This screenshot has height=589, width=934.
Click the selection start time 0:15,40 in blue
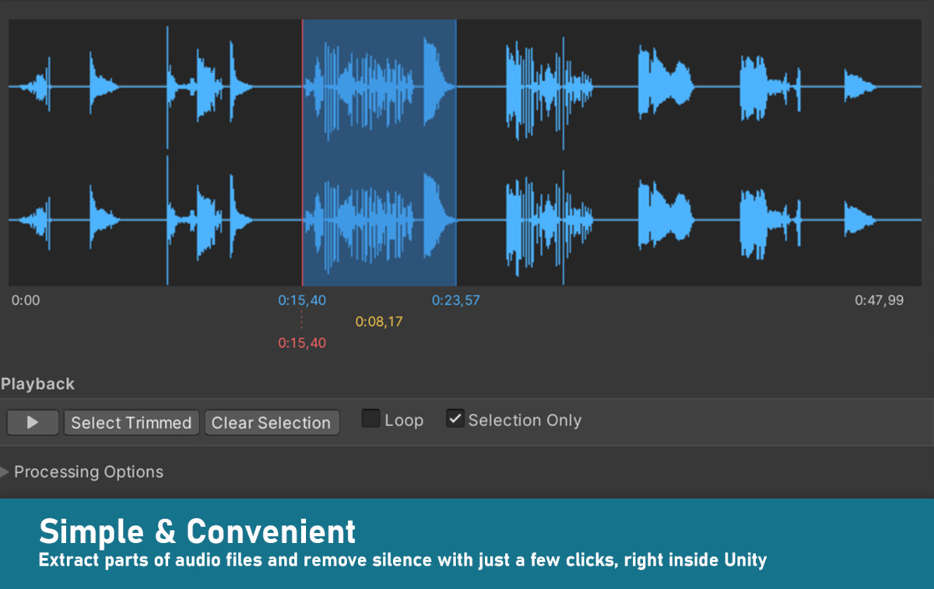(x=302, y=300)
